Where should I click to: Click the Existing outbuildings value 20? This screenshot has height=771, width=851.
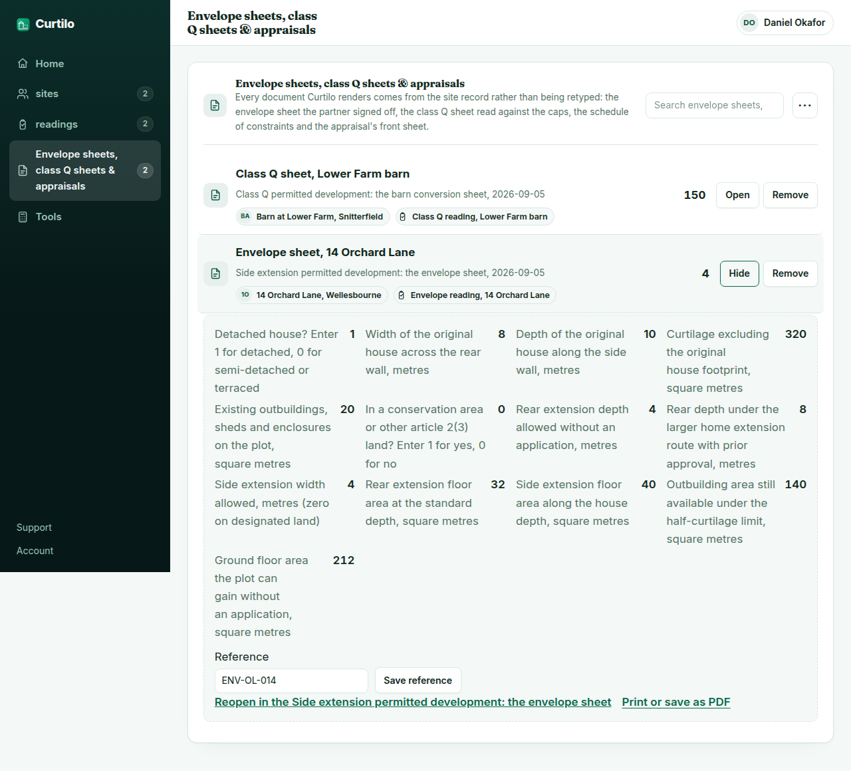point(347,409)
